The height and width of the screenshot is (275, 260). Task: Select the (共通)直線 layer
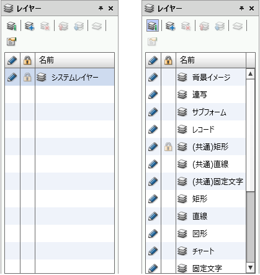point(210,165)
